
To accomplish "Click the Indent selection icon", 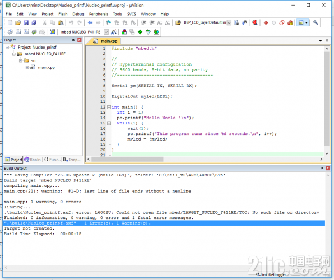I will (x=144, y=22).
